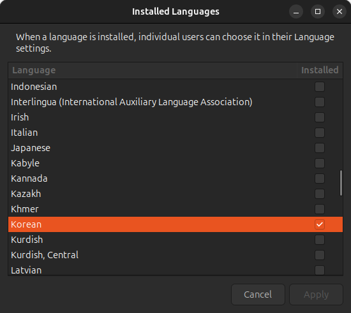Image resolution: width=351 pixels, height=313 pixels.
Task: Tick the Italian installed checkbox
Action: point(320,133)
